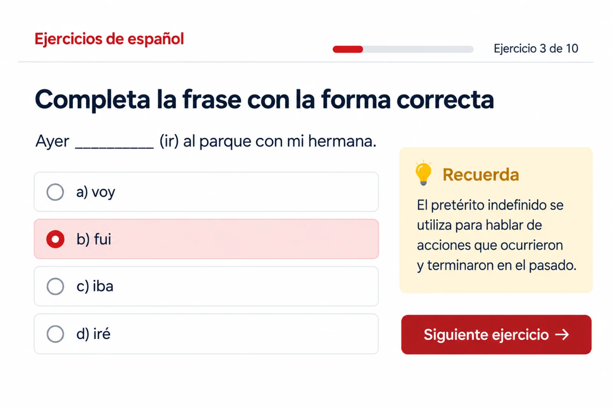
Task: Click the heading Completa la frase con la forma correcta
Action: point(264,99)
